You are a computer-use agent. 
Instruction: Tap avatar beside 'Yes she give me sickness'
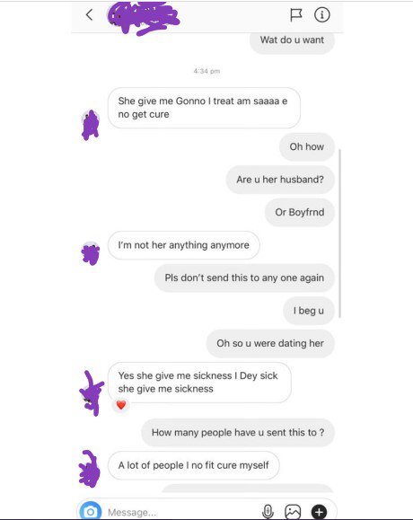92,393
